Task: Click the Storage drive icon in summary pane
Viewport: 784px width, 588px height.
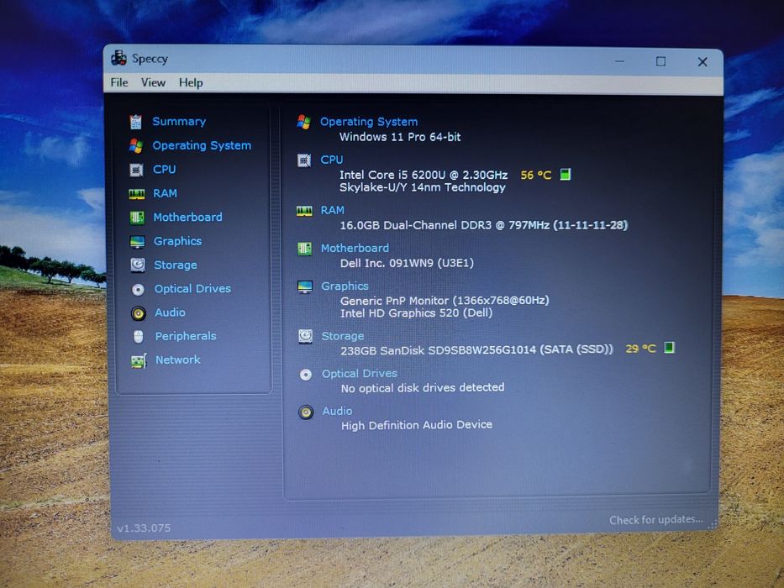Action: click(x=306, y=336)
